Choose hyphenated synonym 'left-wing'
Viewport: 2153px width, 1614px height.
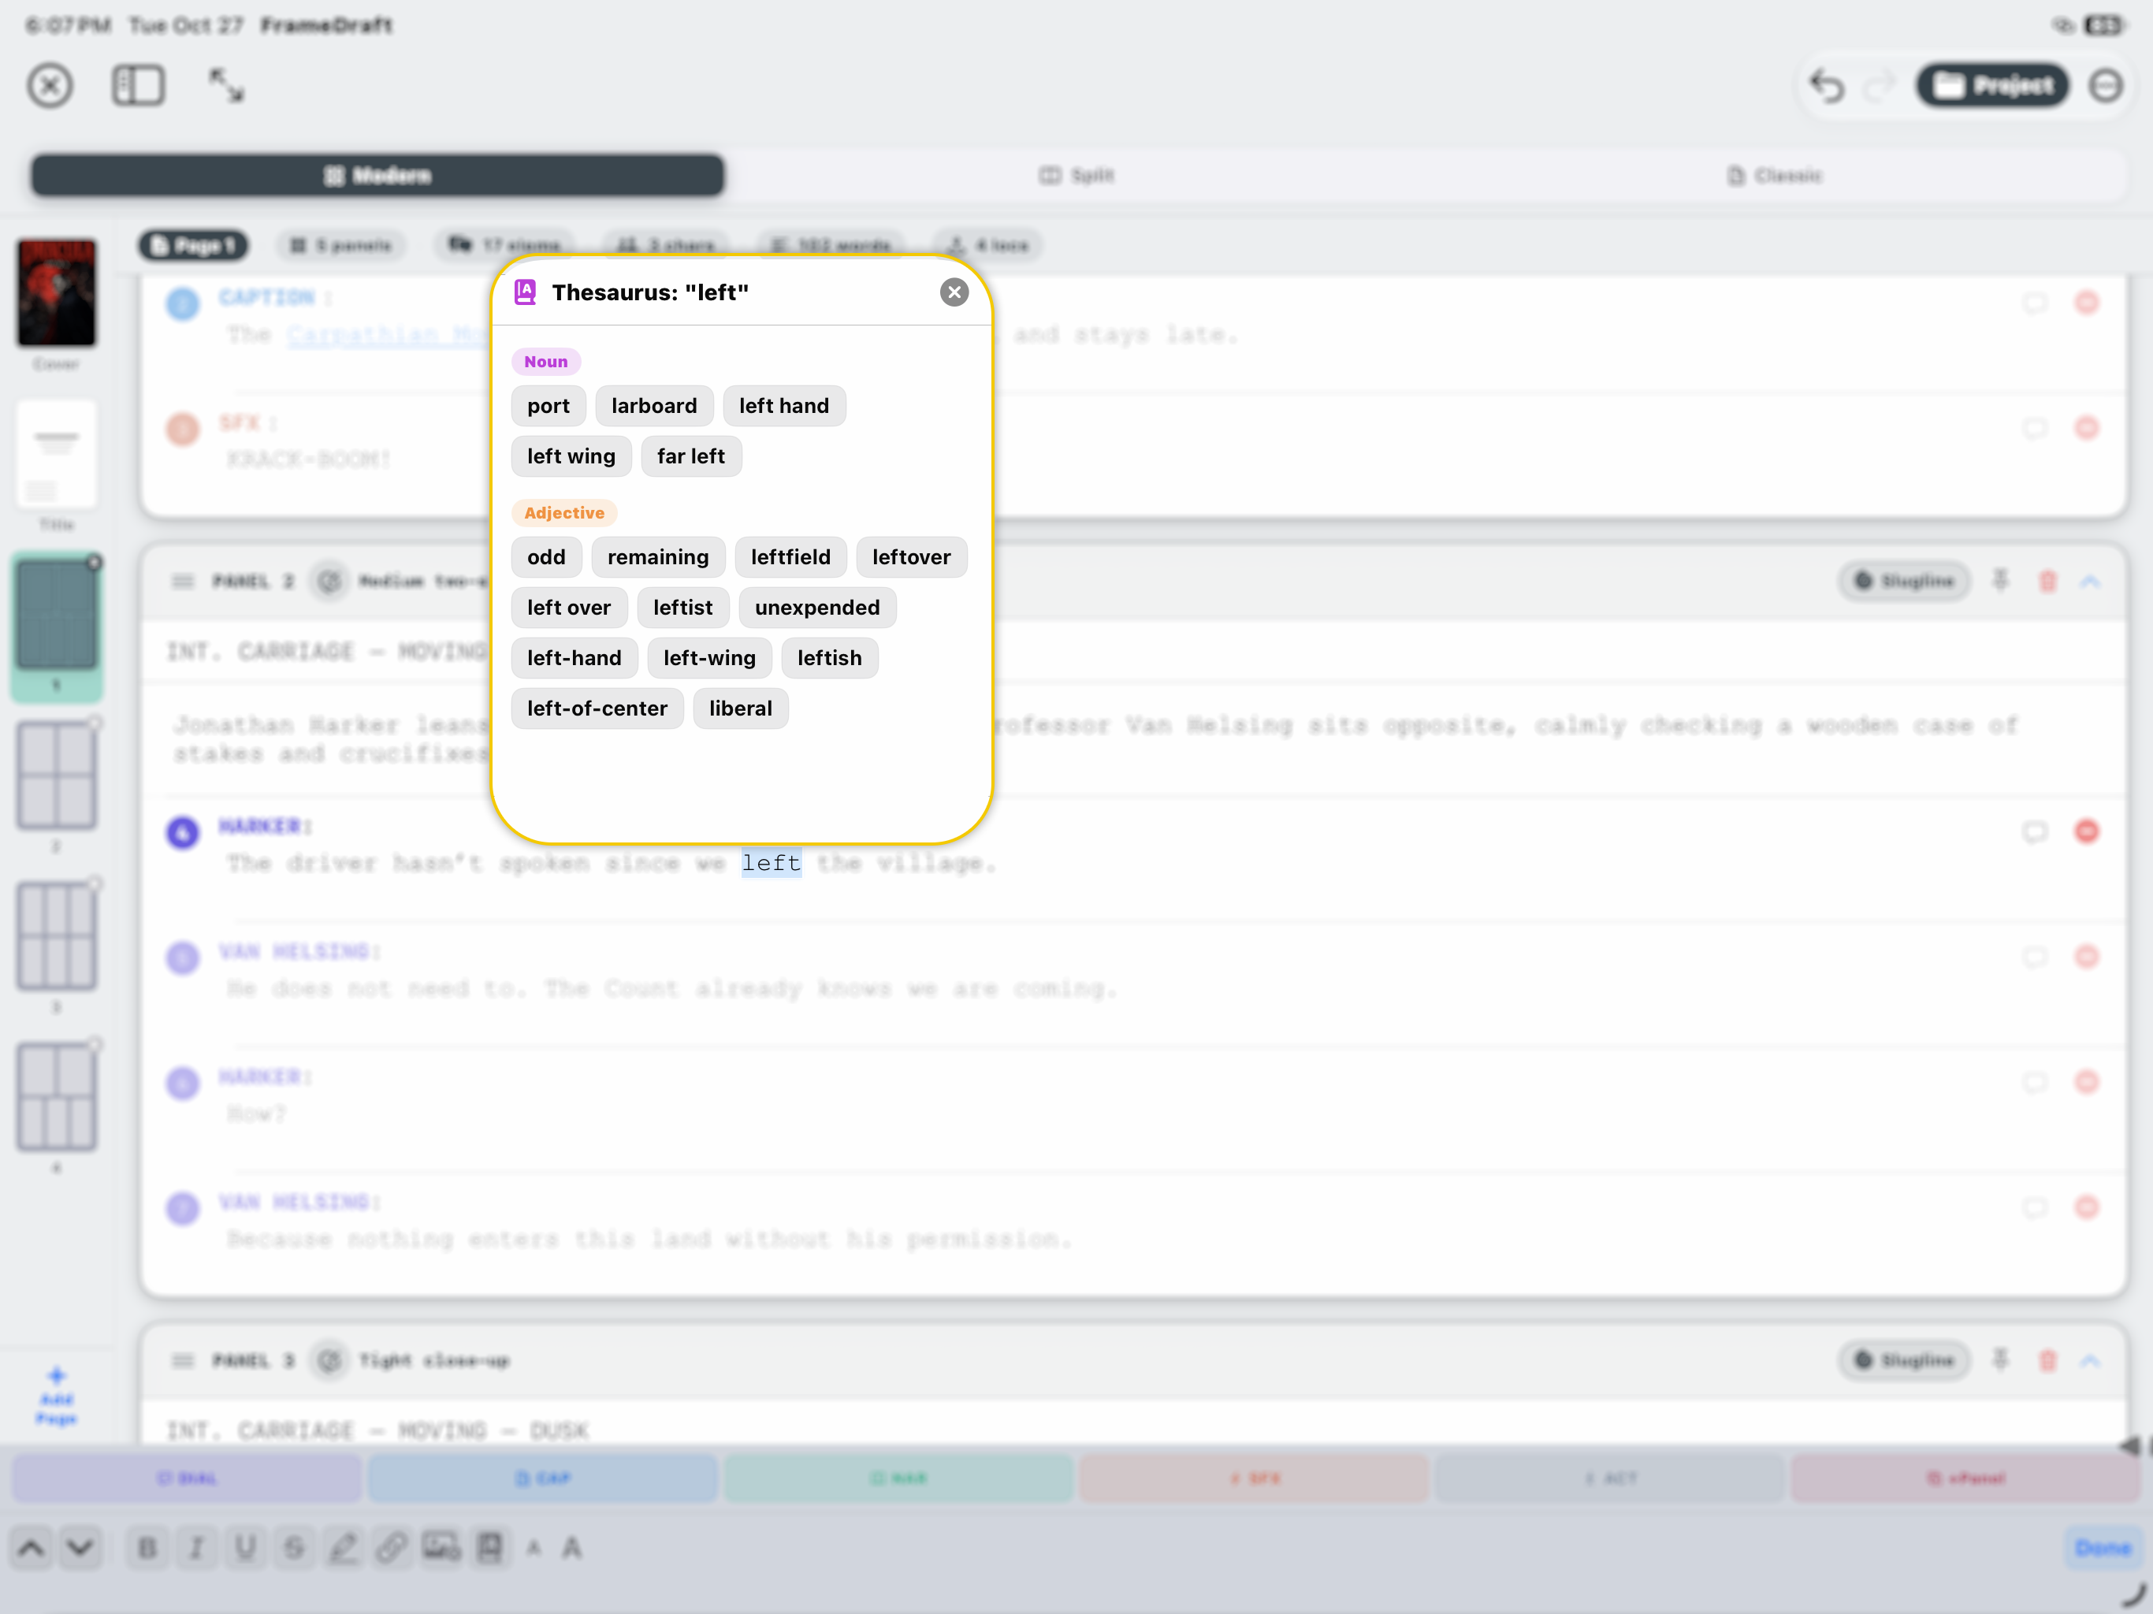708,658
